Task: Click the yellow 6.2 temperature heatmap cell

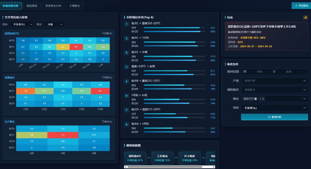Action: point(63,47)
